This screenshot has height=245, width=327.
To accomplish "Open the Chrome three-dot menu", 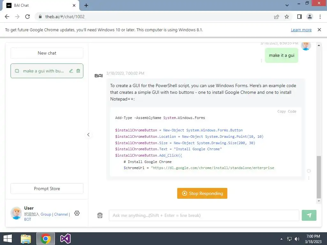I will click(x=320, y=17).
